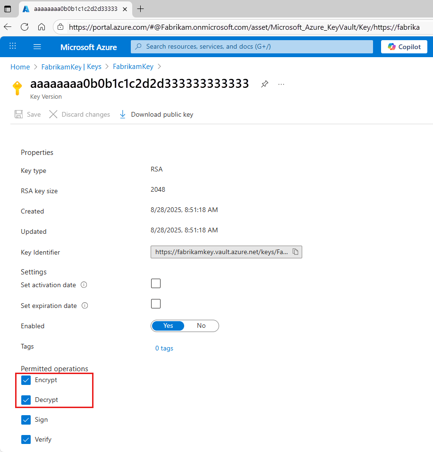
Task: Click the key icon next to the title
Action: click(x=17, y=87)
